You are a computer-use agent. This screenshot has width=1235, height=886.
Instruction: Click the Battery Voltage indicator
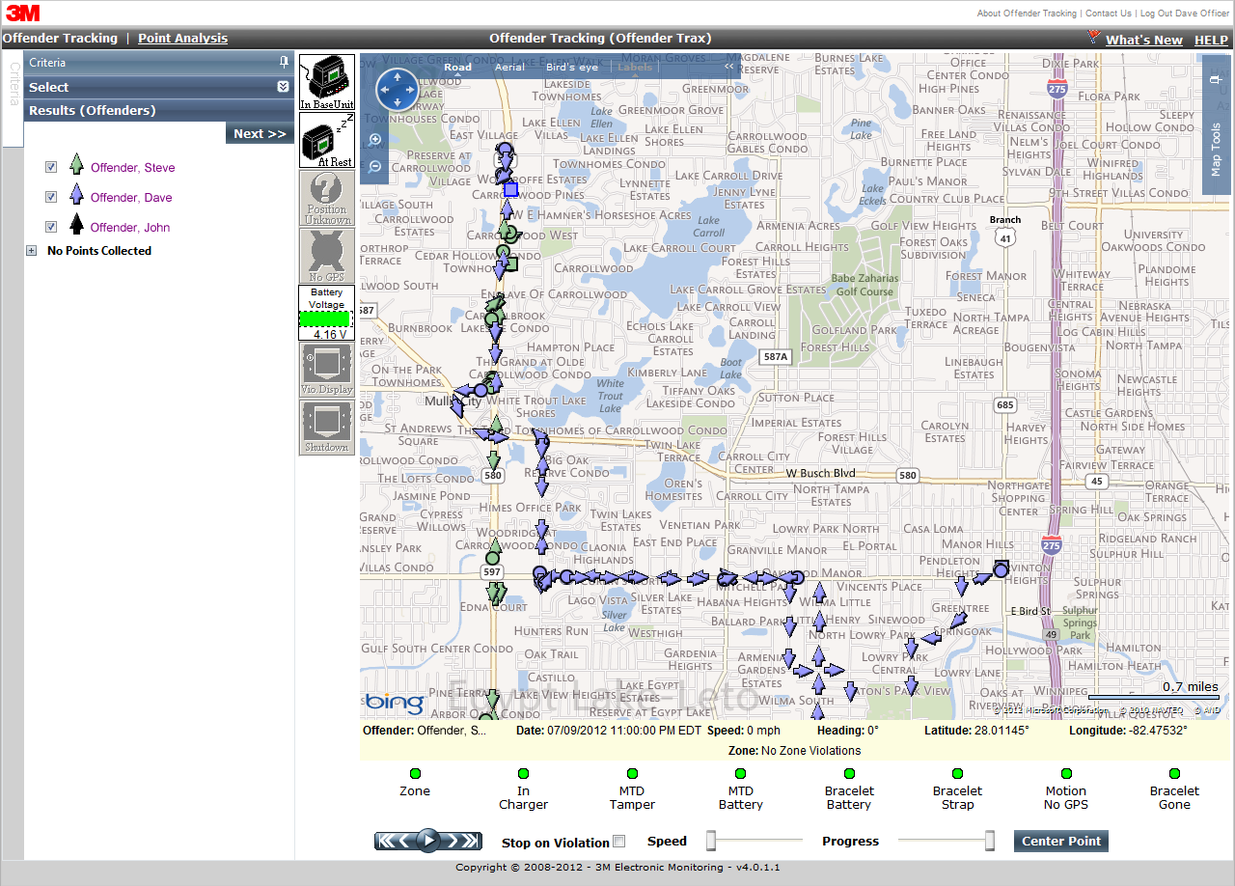(x=327, y=313)
